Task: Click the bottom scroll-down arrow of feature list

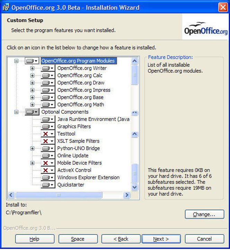Action: tap(135, 187)
